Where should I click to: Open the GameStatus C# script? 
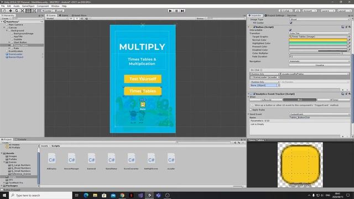[111, 161]
